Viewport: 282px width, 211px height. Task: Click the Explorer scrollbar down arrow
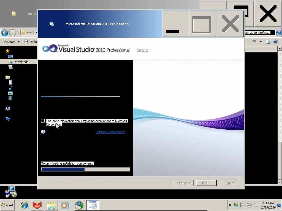tap(280, 182)
